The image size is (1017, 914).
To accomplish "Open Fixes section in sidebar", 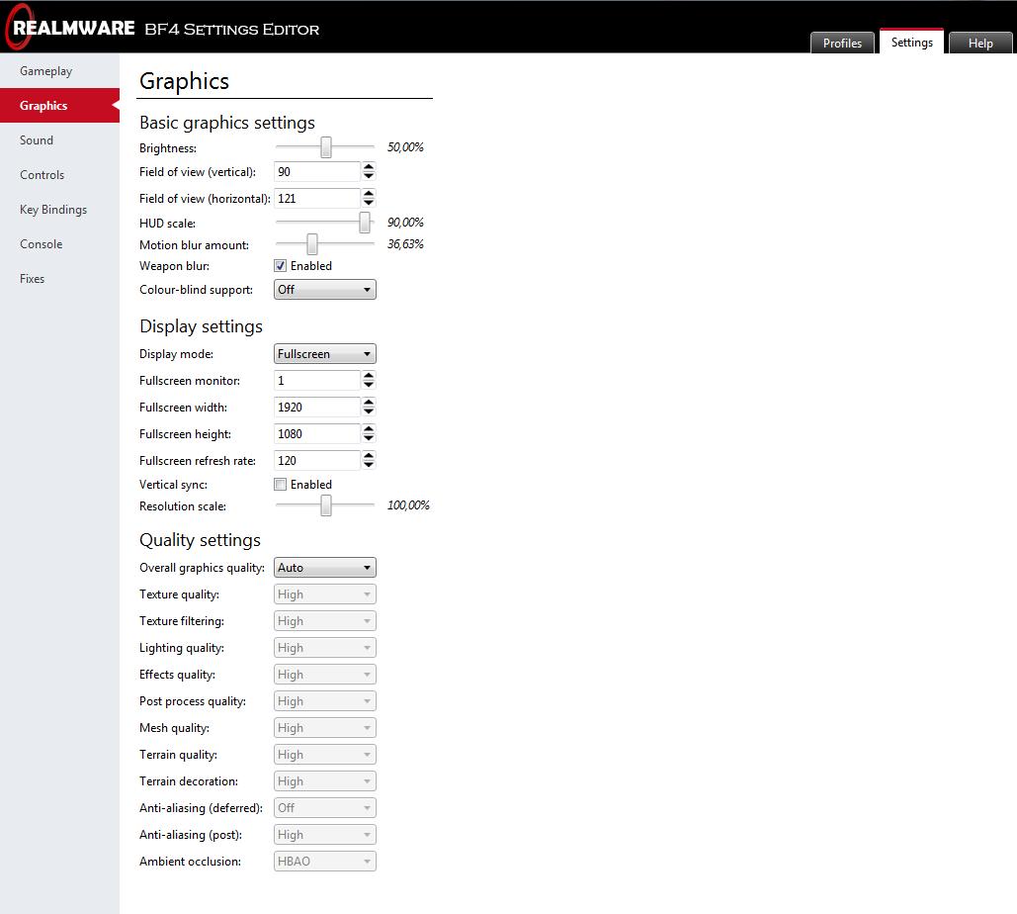I will click(x=59, y=279).
